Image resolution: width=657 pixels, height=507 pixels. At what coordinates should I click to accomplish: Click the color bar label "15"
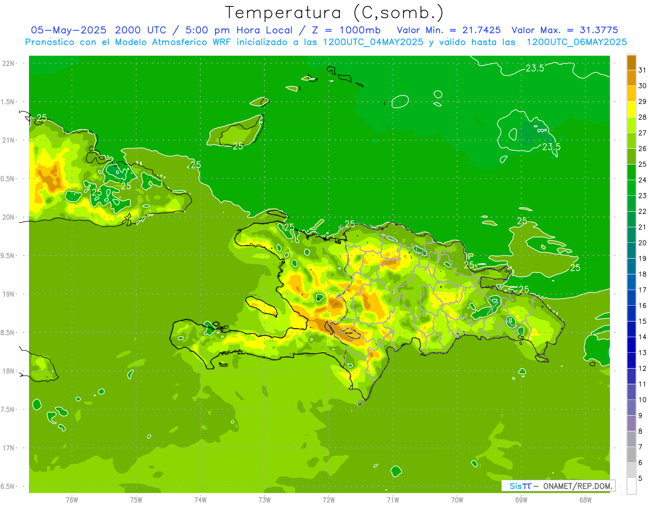pyautogui.click(x=643, y=321)
